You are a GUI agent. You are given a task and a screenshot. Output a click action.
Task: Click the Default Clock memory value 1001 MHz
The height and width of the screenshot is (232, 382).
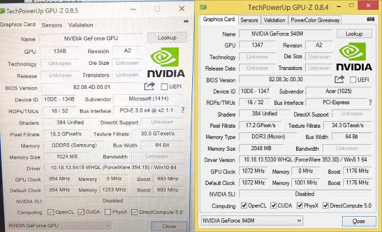306,183
